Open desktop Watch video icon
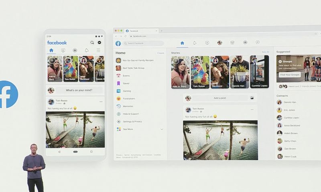Viewport: 321px width, 192px height. (x=207, y=43)
